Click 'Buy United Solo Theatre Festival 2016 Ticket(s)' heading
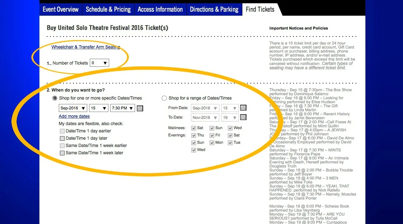This screenshot has width=403, height=224. (107, 28)
